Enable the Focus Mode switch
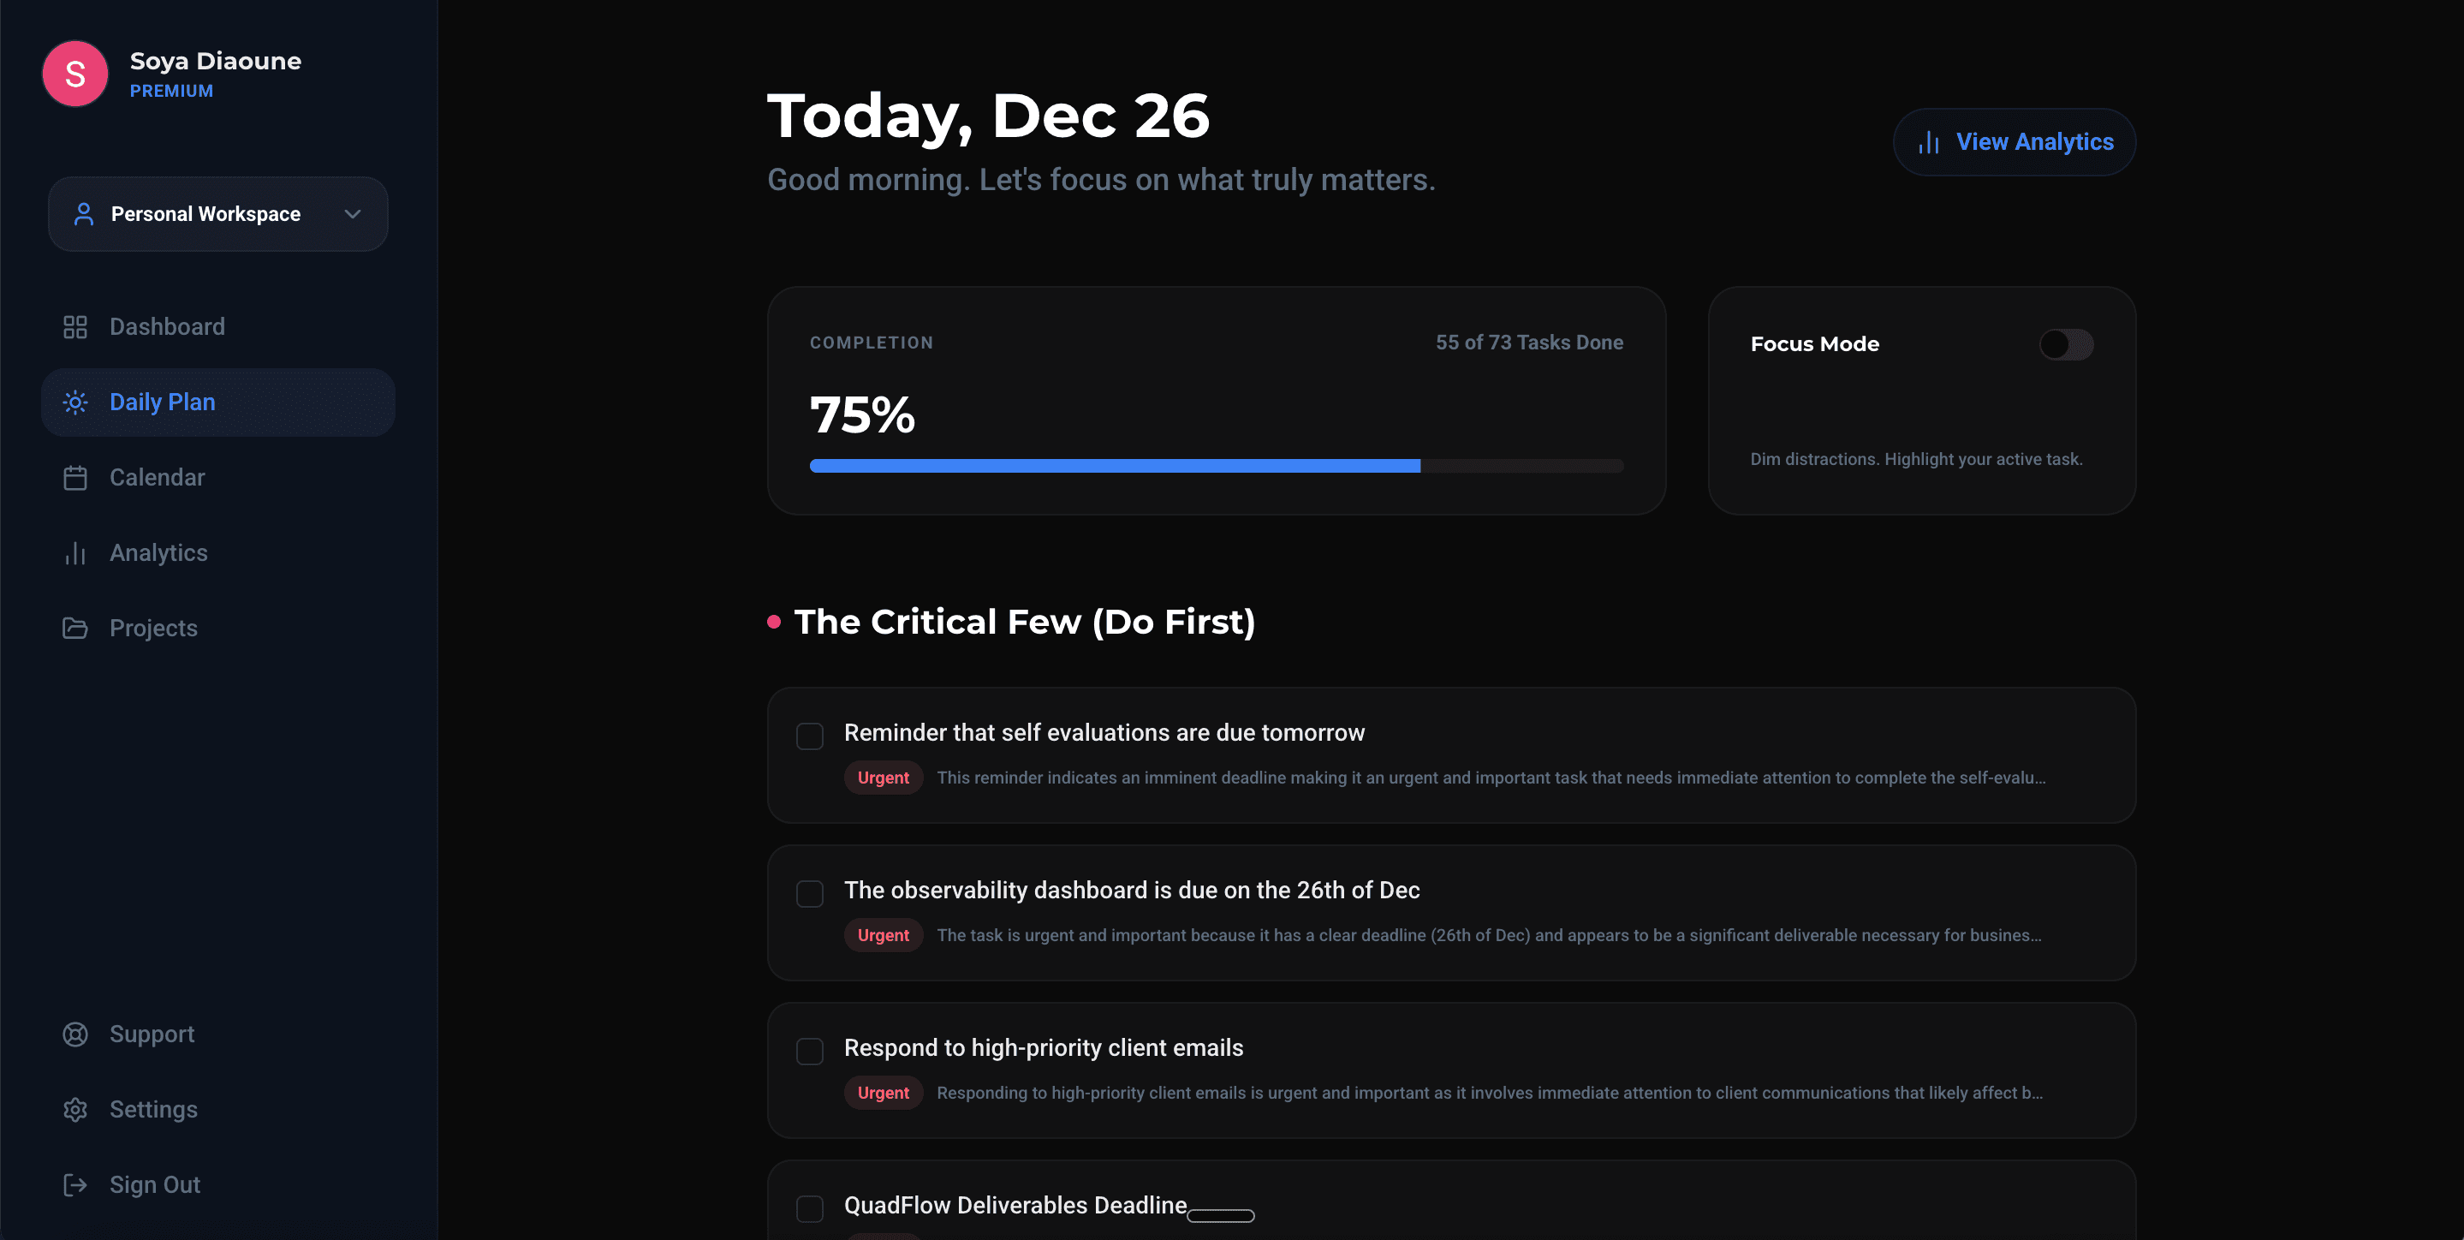2464x1240 pixels. (x=2066, y=344)
